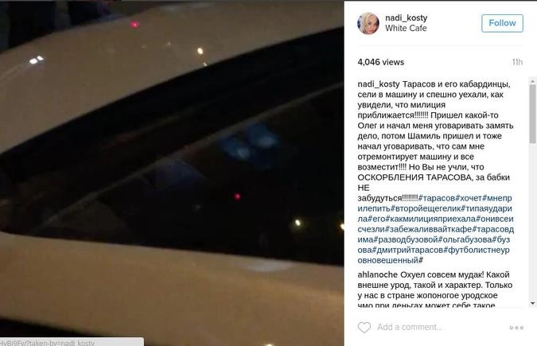Viewport: 537px width, 346px height.
Task: Open the three-dot more options menu
Action: coord(516,328)
